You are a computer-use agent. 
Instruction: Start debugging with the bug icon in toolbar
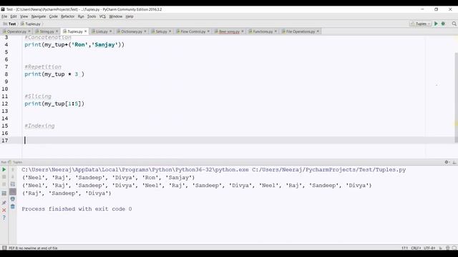443,24
